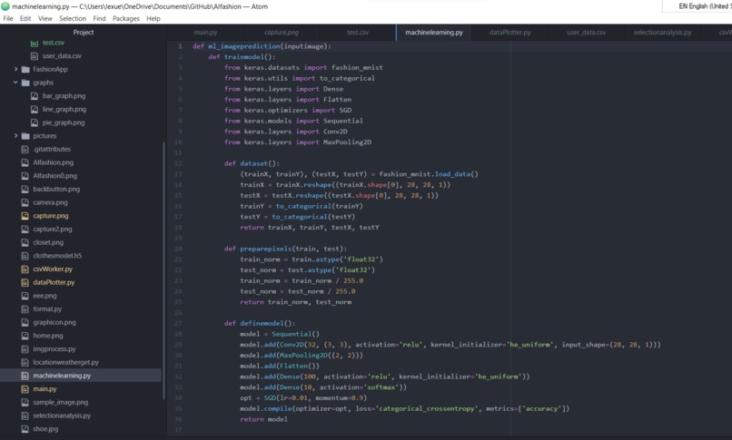This screenshot has width=732, height=440.
Task: Click the pie_graph.png image icon
Action: click(35, 122)
